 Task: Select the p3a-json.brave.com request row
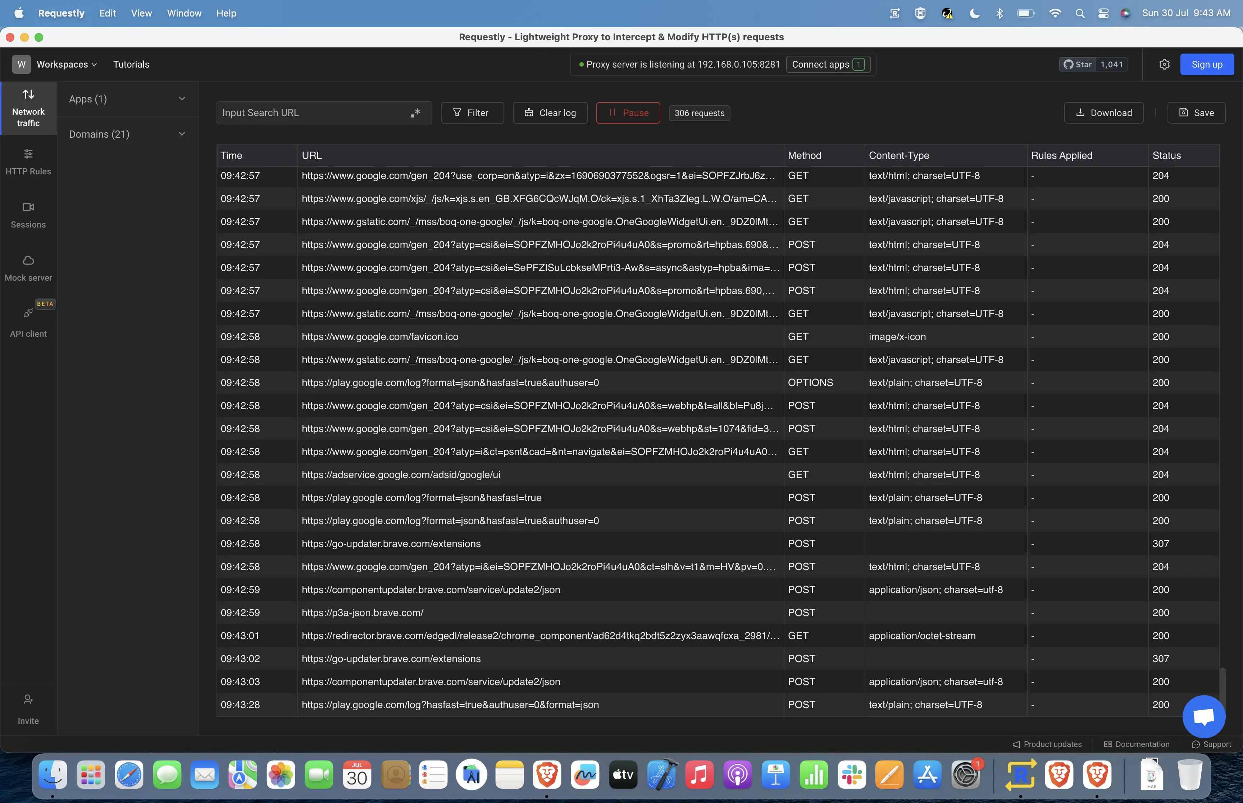pos(718,613)
